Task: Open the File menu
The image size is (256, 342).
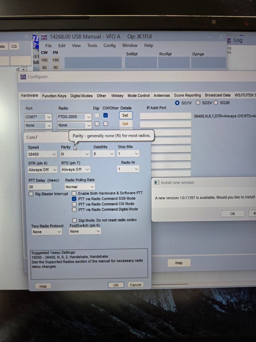Action: (48, 46)
